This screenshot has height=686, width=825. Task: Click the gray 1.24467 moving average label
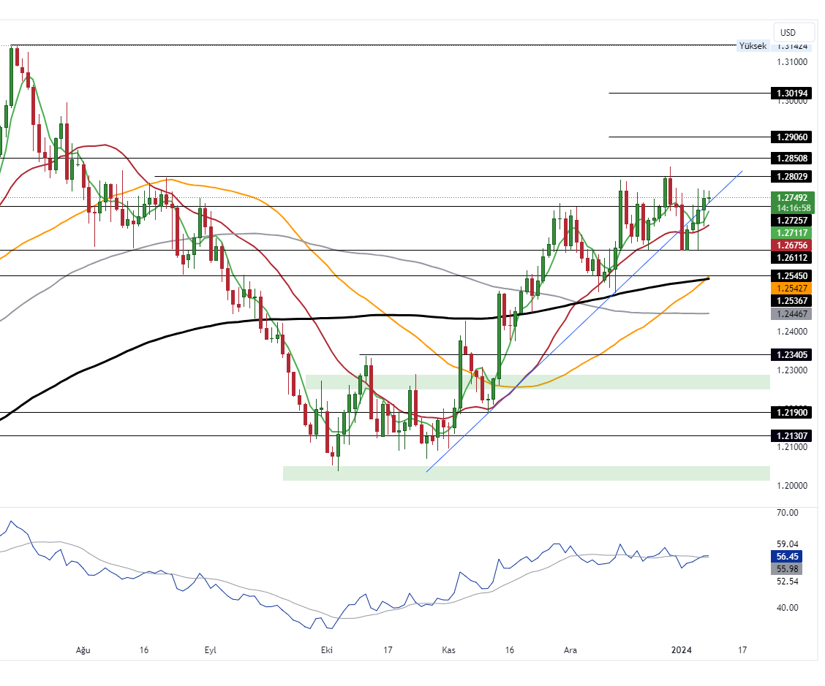793,313
